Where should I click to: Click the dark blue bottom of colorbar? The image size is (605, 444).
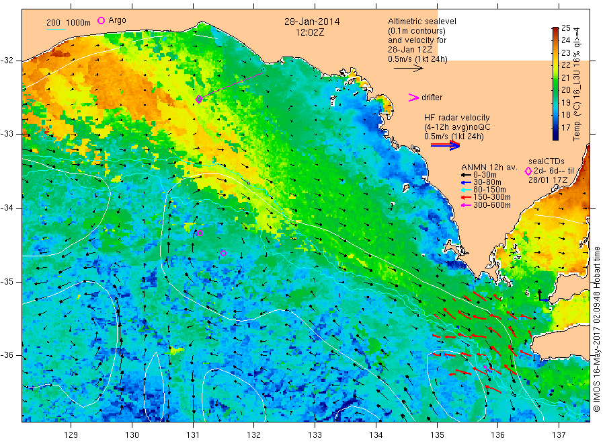pos(555,137)
